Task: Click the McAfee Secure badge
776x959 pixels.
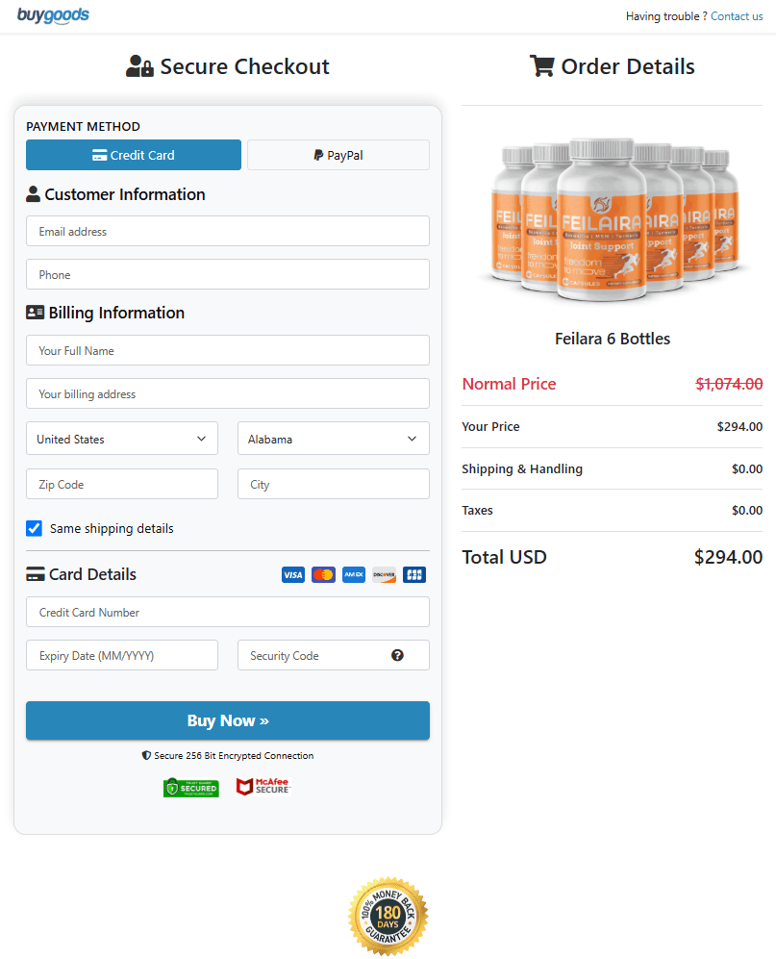Action: (x=263, y=787)
